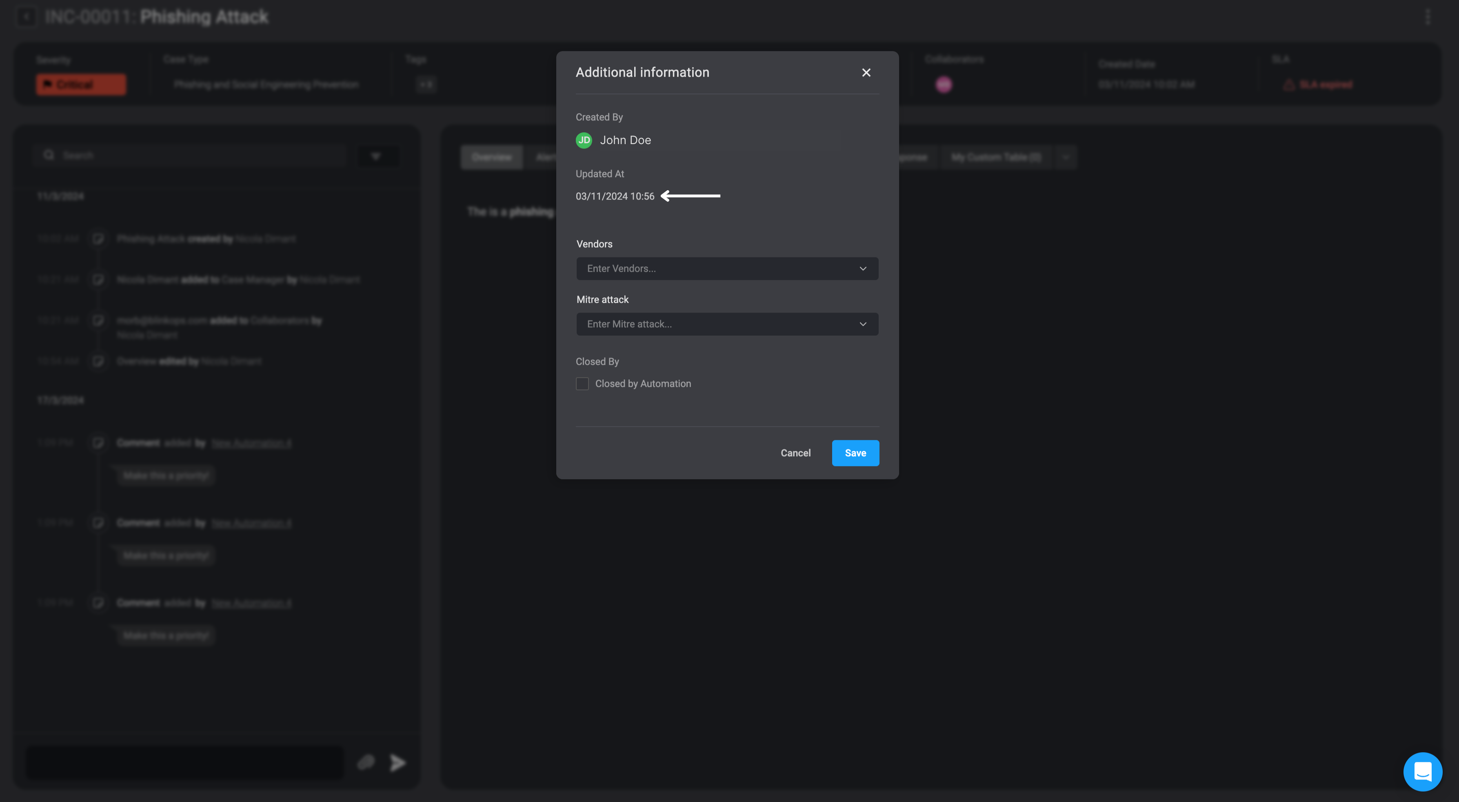Viewport: 1459px width, 802px height.
Task: Click the John Doe creator name
Action: (625, 140)
